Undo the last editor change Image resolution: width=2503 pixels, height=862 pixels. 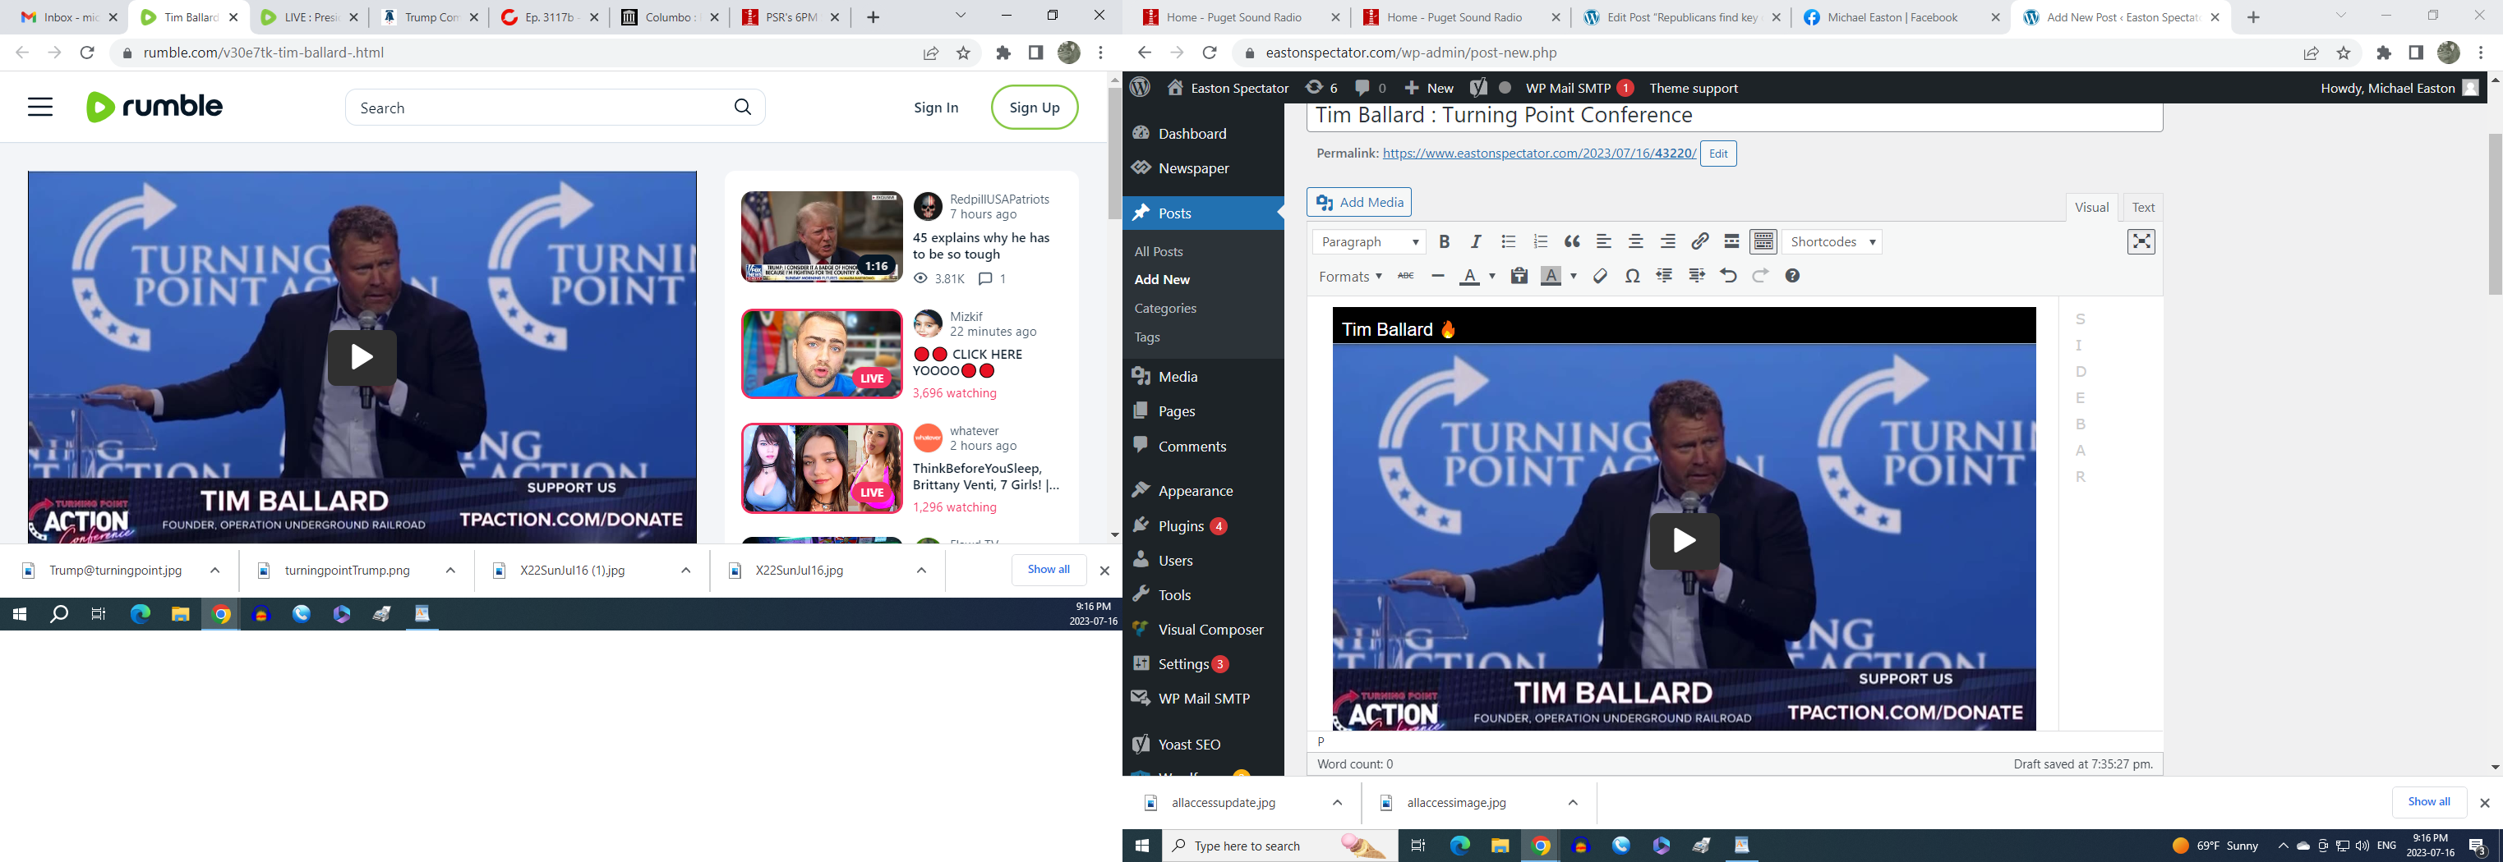(1727, 277)
